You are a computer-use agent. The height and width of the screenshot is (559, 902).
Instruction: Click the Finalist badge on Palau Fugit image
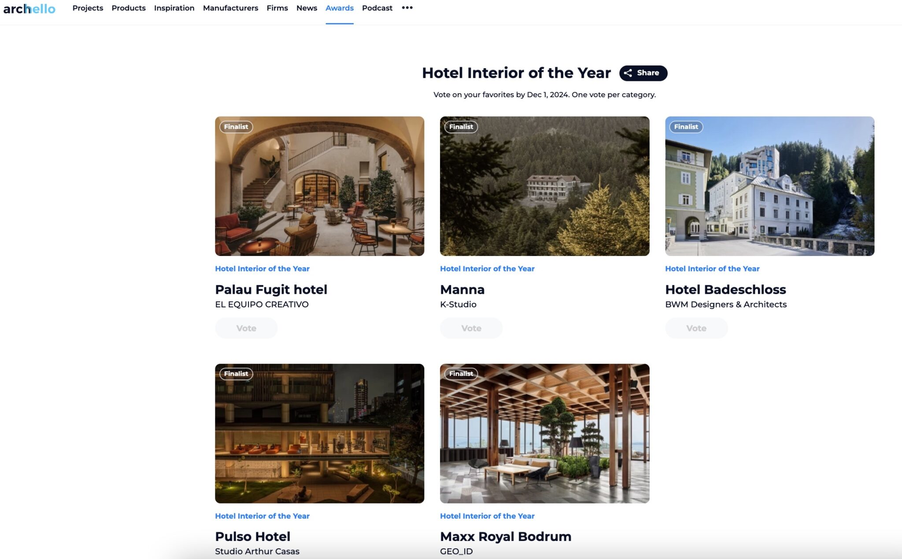tap(236, 127)
